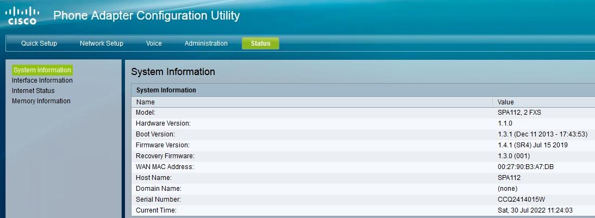
Task: View the Memory Information page
Action: point(41,101)
